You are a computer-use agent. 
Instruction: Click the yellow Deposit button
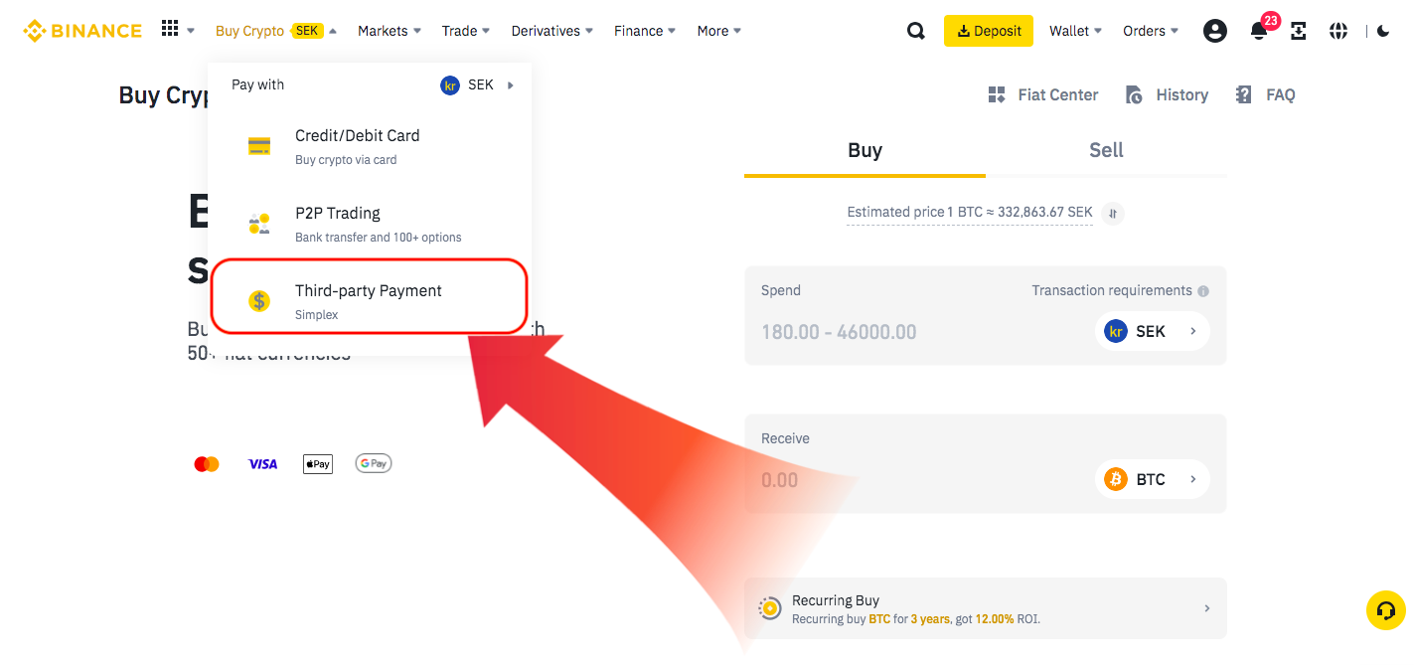[x=988, y=31]
